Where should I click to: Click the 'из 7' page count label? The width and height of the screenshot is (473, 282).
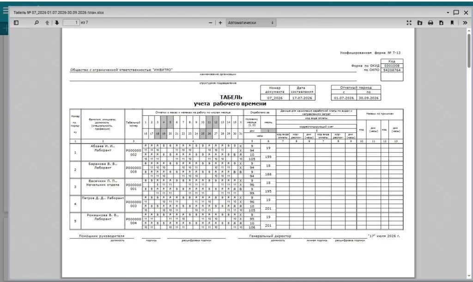pos(85,23)
